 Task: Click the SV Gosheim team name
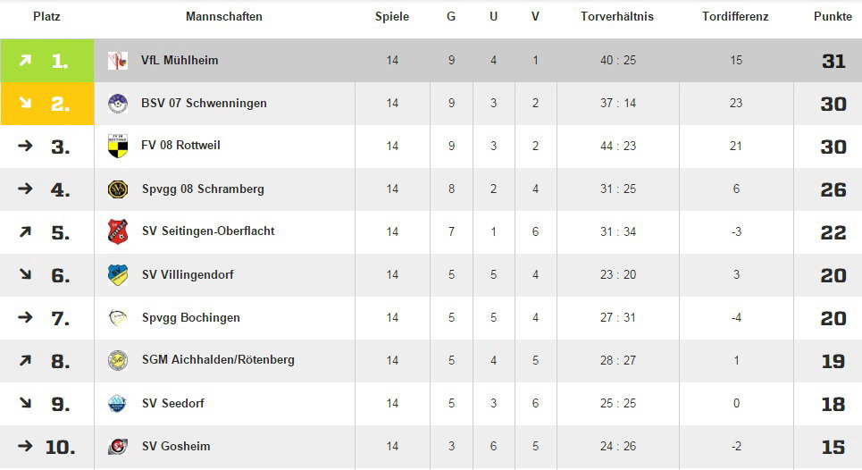(176, 447)
